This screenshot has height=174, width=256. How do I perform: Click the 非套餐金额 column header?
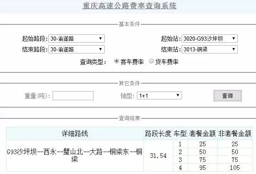tap(235, 133)
